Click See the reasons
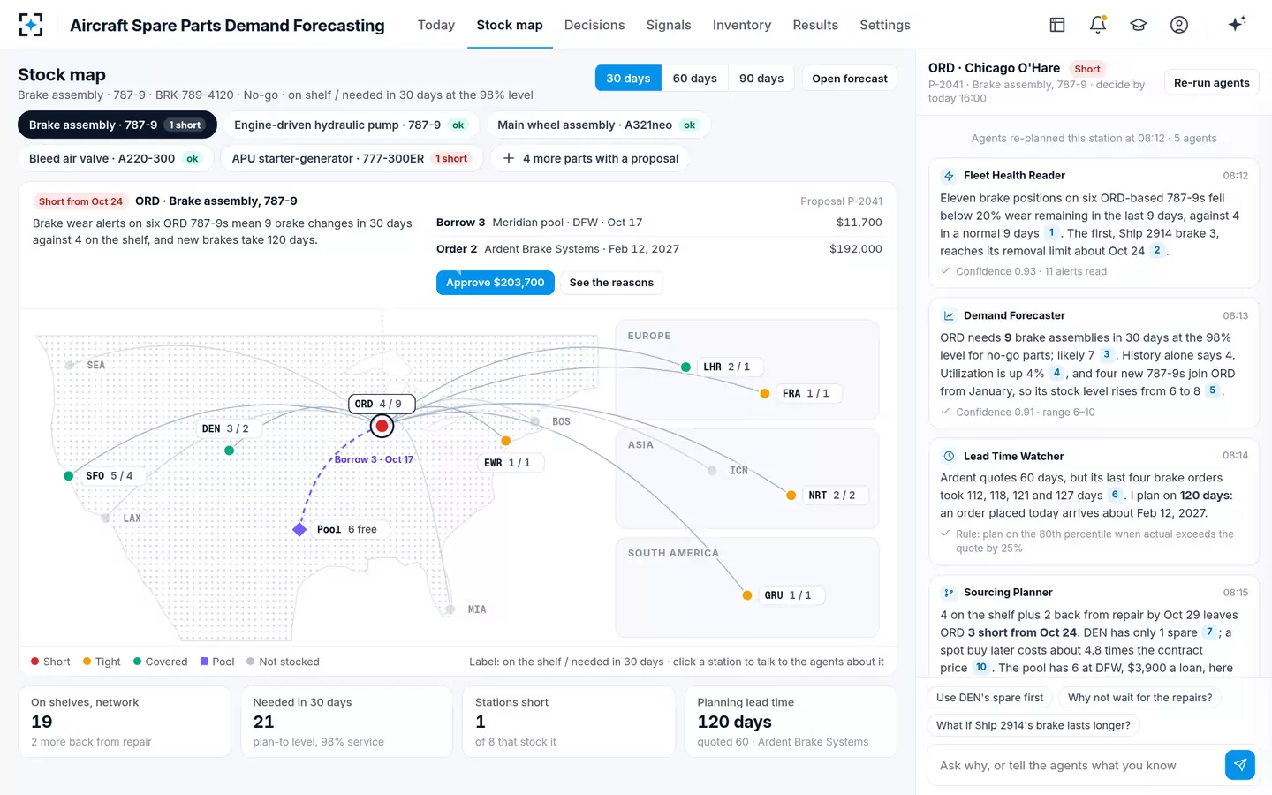1272x795 pixels. (x=611, y=283)
